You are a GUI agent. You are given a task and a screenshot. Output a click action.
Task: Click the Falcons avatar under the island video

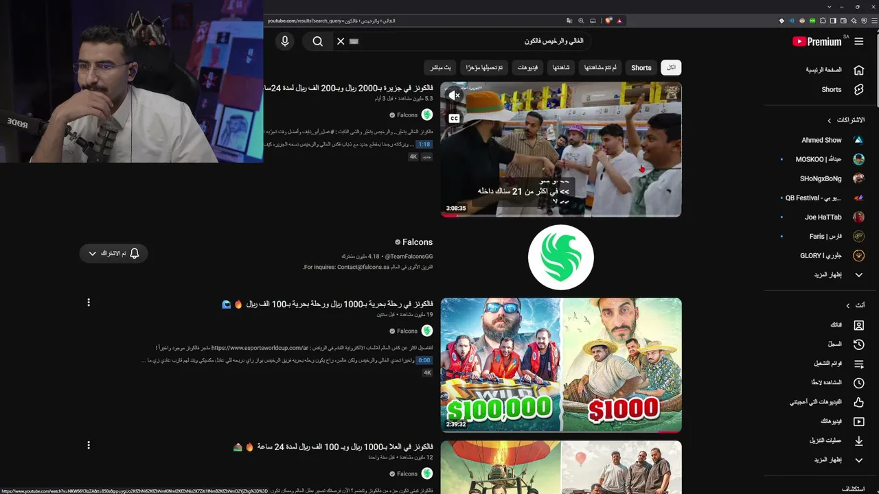click(427, 115)
